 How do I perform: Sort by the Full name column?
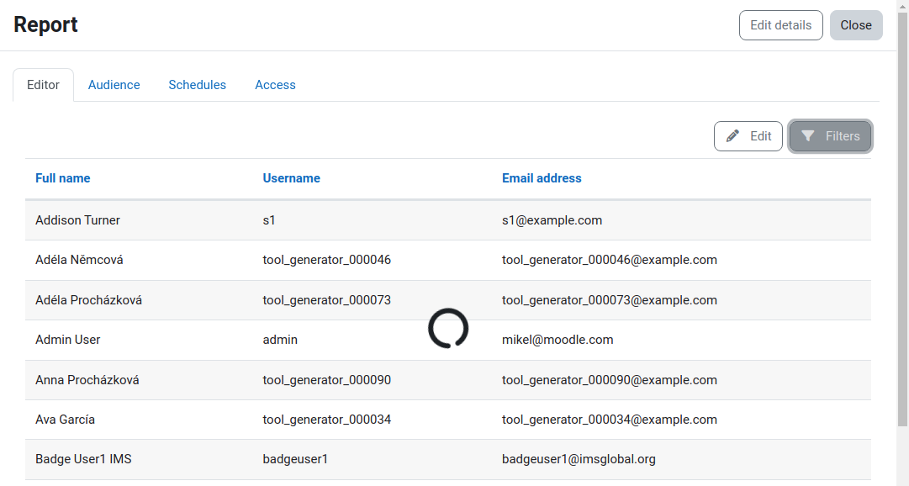point(62,178)
